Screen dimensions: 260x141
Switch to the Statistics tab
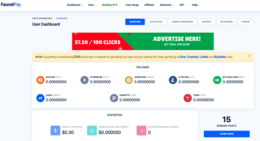(x=156, y=22)
